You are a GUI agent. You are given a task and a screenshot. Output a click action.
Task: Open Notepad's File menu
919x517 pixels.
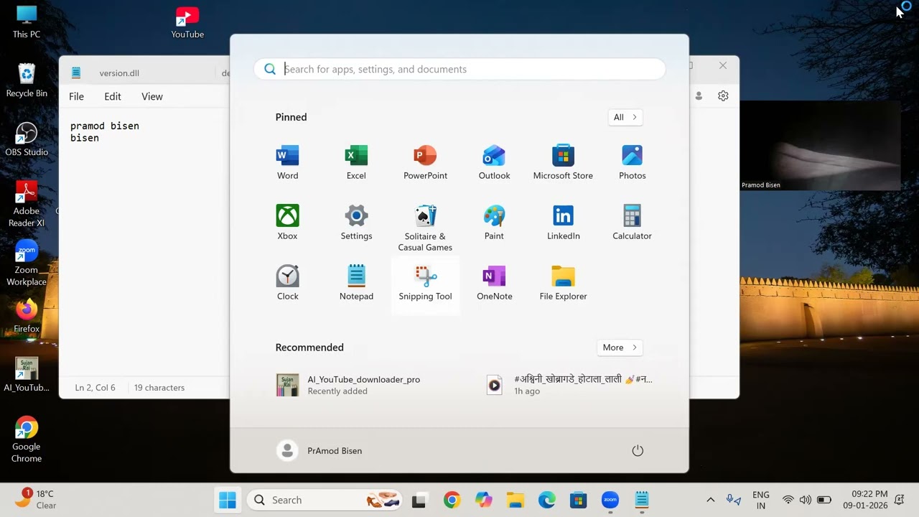(76, 96)
